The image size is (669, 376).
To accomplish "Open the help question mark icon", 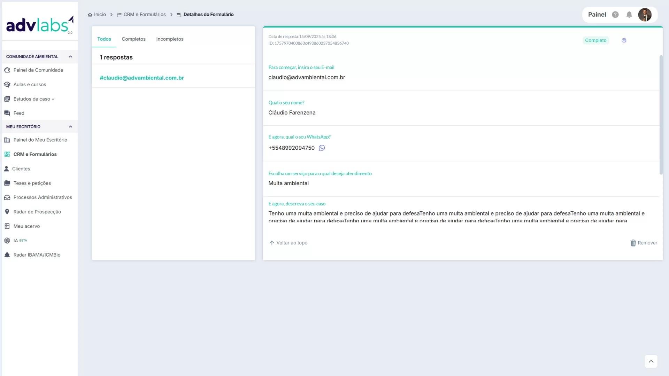I will 615,15.
